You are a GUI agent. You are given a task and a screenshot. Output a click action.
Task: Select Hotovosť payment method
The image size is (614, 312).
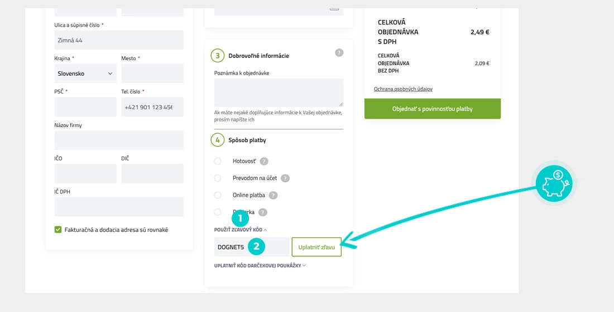(218, 161)
